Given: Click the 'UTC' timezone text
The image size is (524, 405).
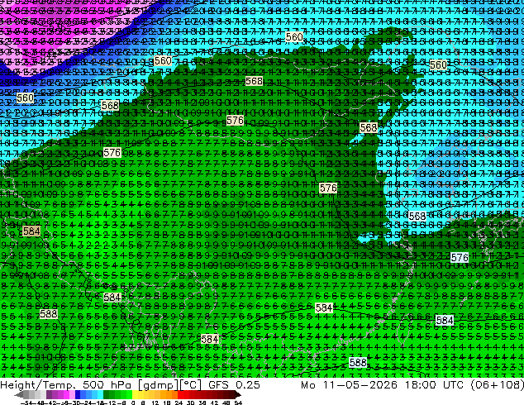Looking at the screenshot, I should pos(453,385).
